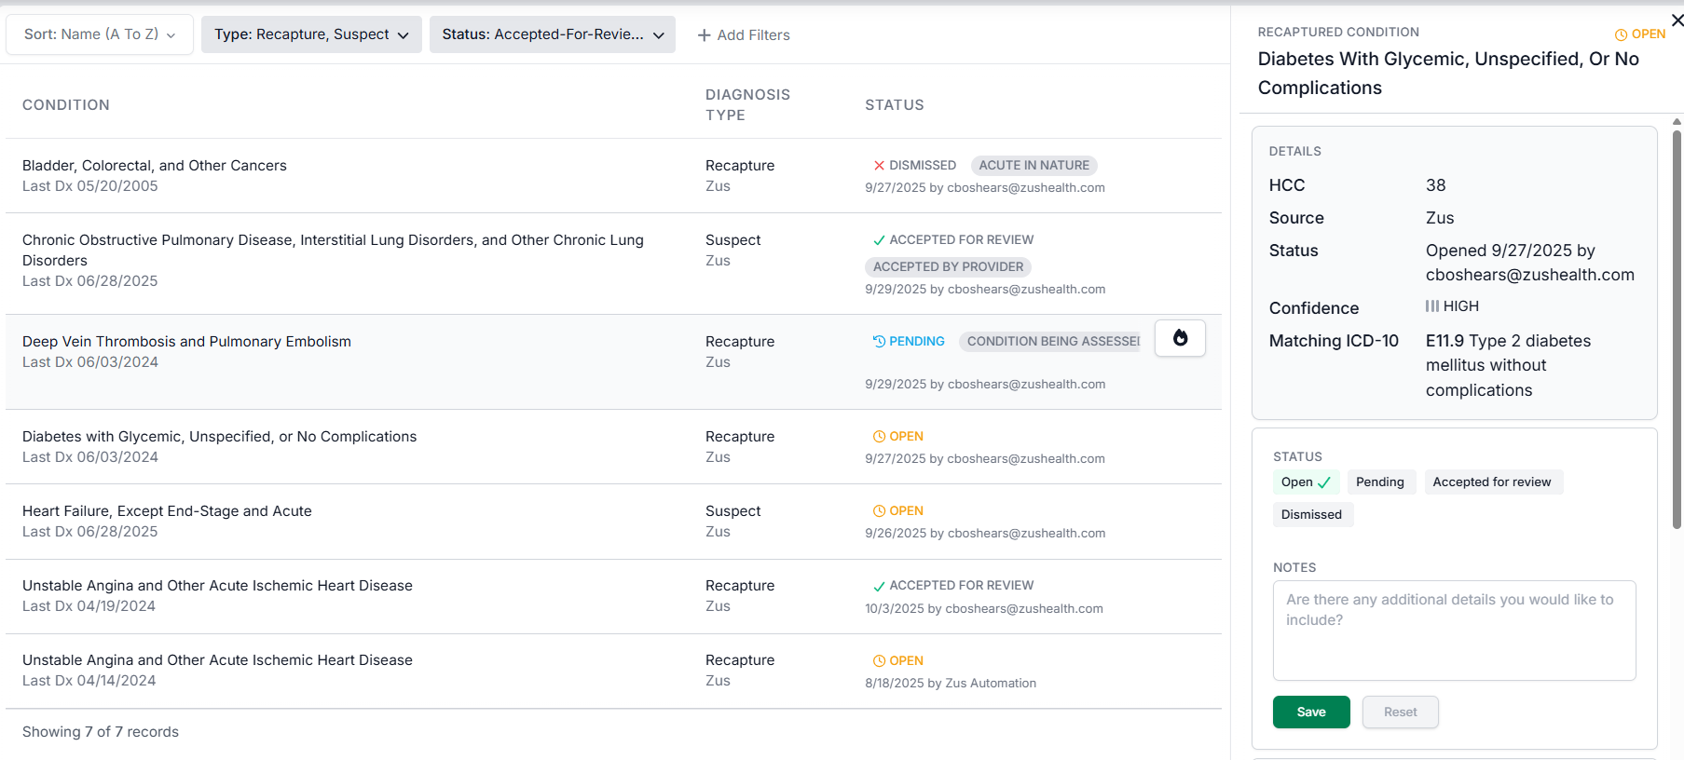This screenshot has height=760, width=1684.
Task: Click the flame icon button in Deep Vein row
Action: point(1180,338)
